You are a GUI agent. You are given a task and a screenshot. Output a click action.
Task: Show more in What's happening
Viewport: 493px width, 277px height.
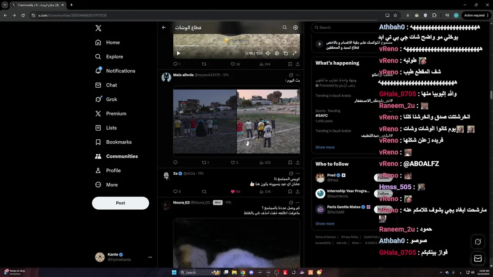pyautogui.click(x=325, y=147)
